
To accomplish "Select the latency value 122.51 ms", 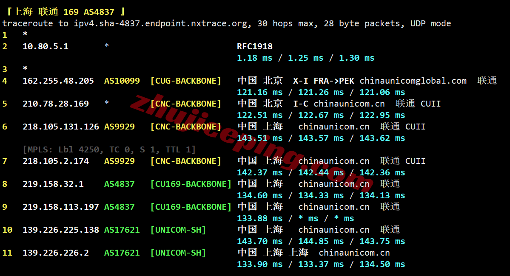I will pos(259,115).
